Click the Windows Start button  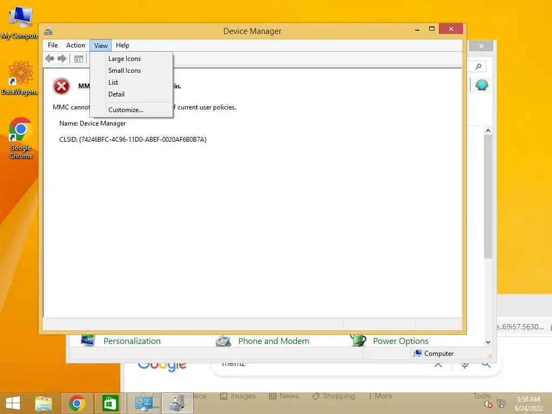[13, 403]
